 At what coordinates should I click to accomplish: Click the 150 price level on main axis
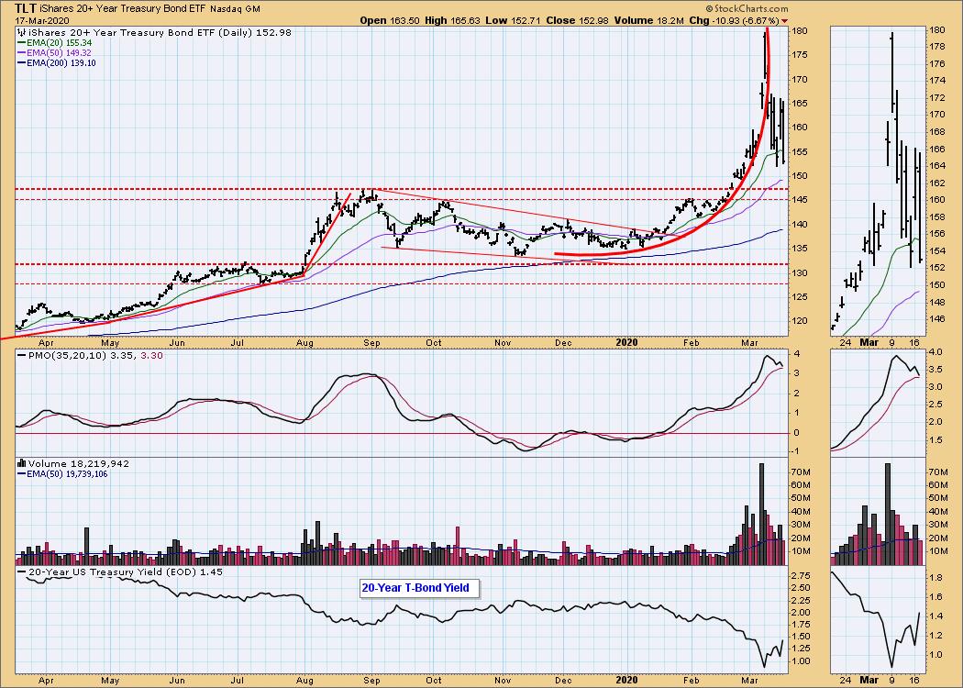[x=801, y=176]
